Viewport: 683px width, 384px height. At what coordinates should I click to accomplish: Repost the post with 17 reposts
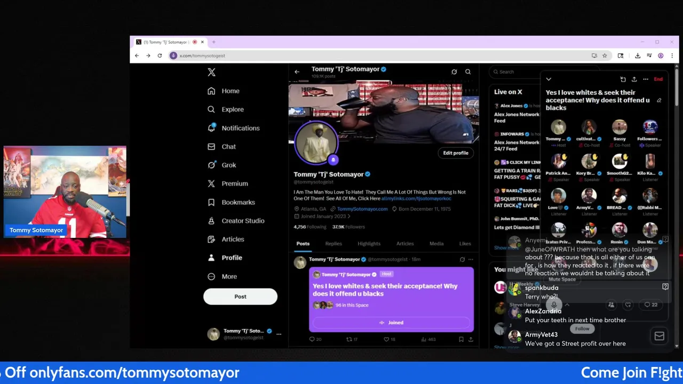click(x=352, y=339)
